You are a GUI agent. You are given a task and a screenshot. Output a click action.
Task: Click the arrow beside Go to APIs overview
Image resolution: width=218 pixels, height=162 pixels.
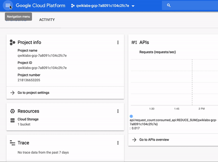[x=134, y=139]
